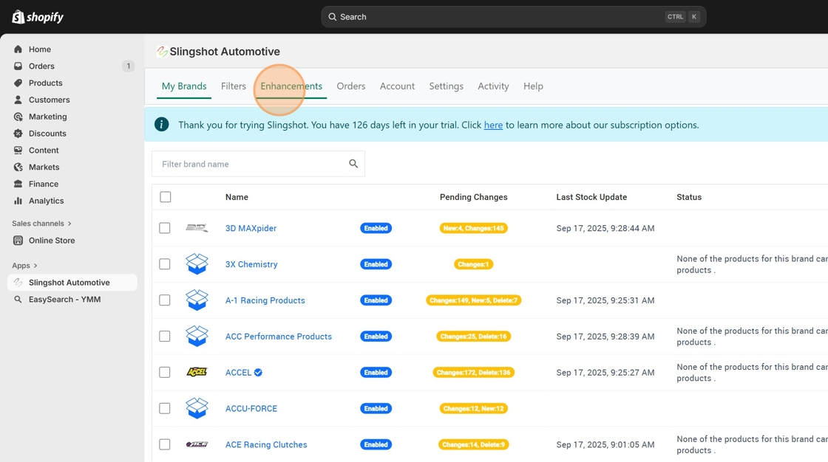This screenshot has width=828, height=462.
Task: Click the info icon in trial banner
Action: [x=162, y=125]
